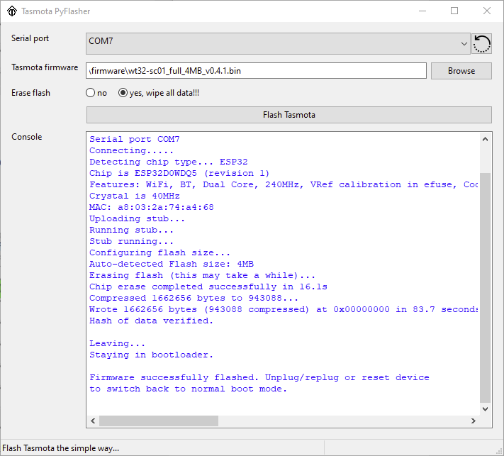Screen dimensions: 504x456
Task: Click the console's scroll left arrow
Action: pyautogui.click(x=93, y=421)
